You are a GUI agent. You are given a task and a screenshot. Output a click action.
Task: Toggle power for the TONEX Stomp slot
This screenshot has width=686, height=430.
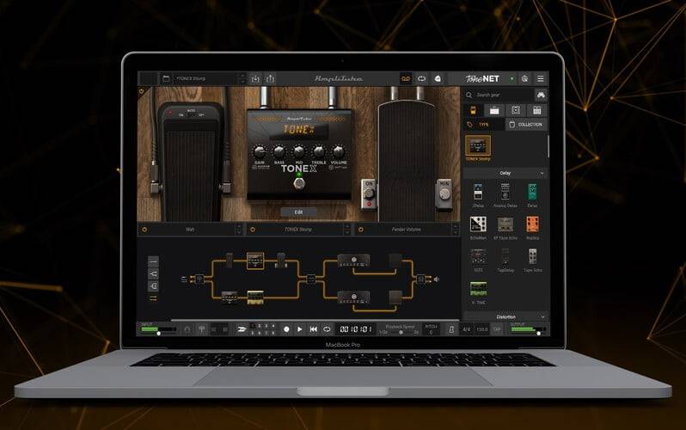[x=253, y=230]
